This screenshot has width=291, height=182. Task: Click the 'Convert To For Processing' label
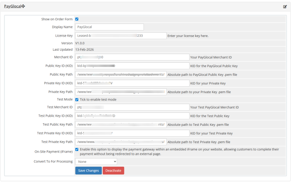(x=53, y=162)
